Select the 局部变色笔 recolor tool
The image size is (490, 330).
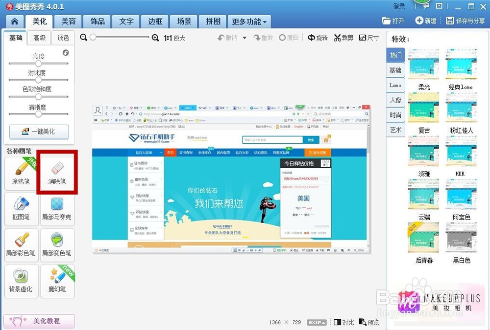pyautogui.click(x=57, y=245)
